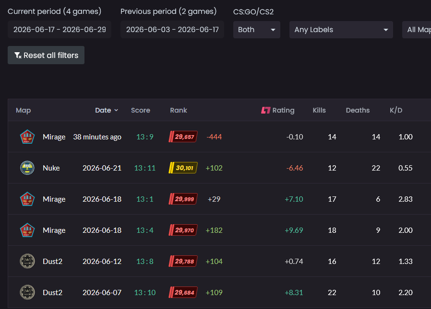Sort by Rating column header

(283, 110)
